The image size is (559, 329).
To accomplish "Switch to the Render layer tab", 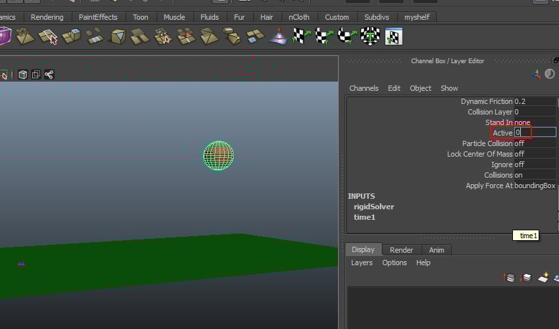I will click(x=401, y=250).
